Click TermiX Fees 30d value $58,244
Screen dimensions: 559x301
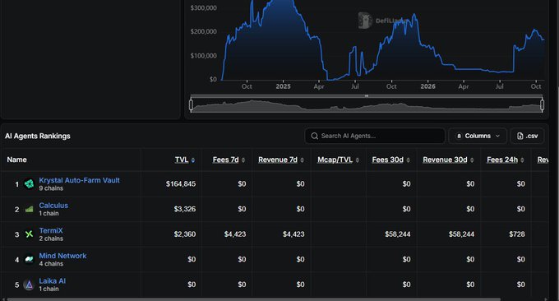tap(398, 234)
